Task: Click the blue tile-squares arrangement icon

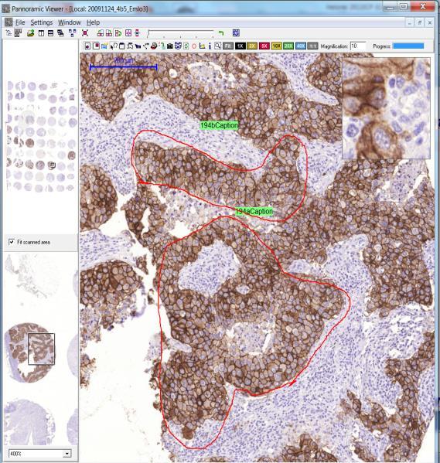Action: (73, 33)
